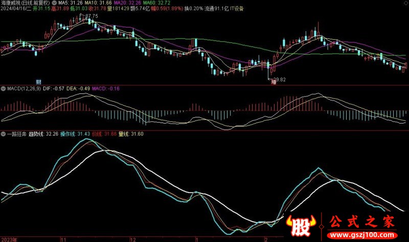
Task: Click the 财 financial info marker
Action: [38, 82]
